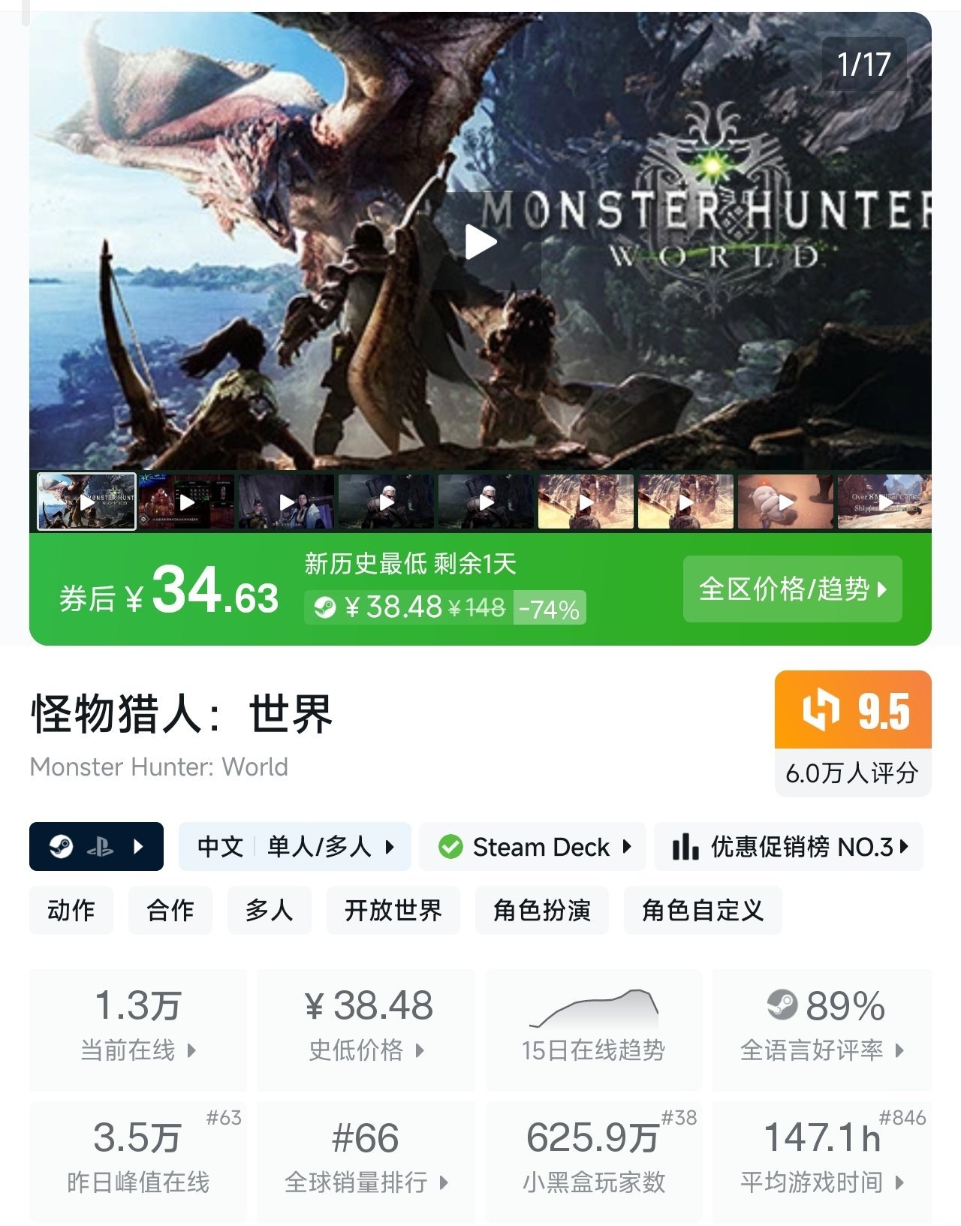Open the second video thumbnail in the strip

(186, 502)
